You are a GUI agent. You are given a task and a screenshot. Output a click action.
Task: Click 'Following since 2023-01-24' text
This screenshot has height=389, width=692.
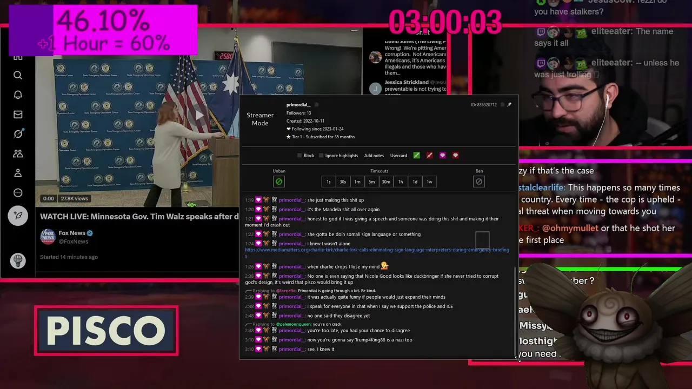[318, 129]
